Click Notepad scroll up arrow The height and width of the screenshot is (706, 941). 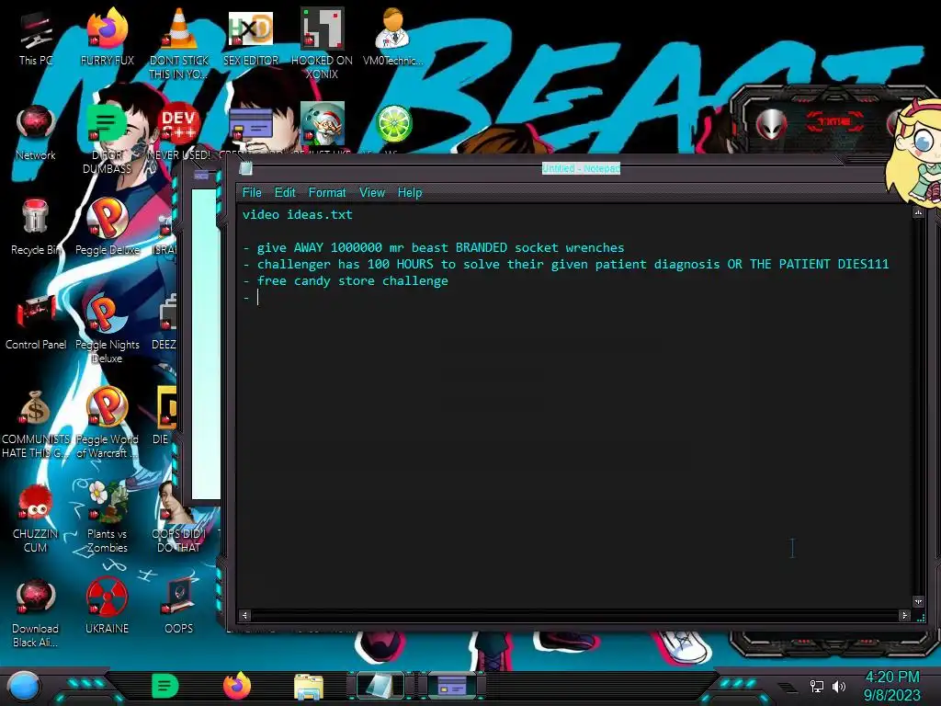coord(918,212)
